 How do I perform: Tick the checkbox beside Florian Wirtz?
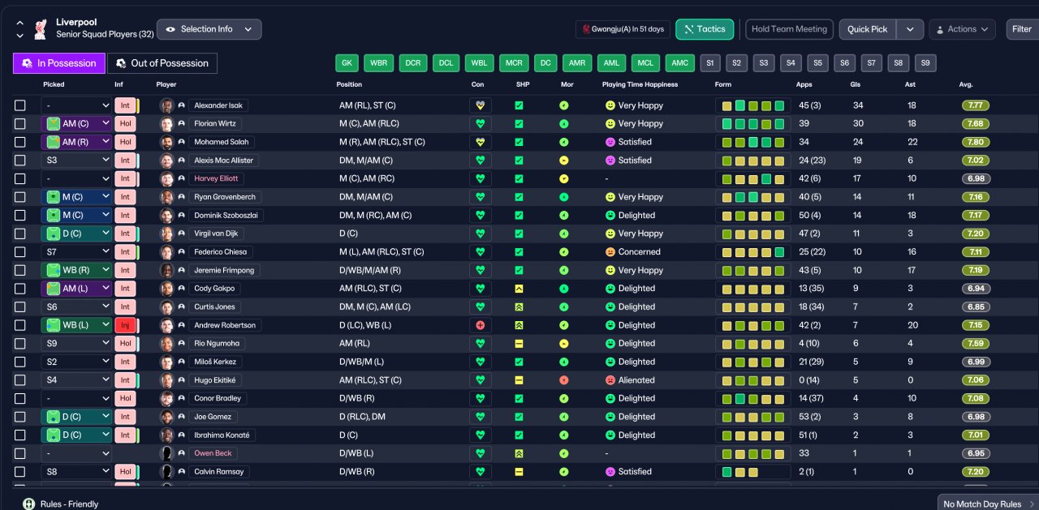click(20, 124)
